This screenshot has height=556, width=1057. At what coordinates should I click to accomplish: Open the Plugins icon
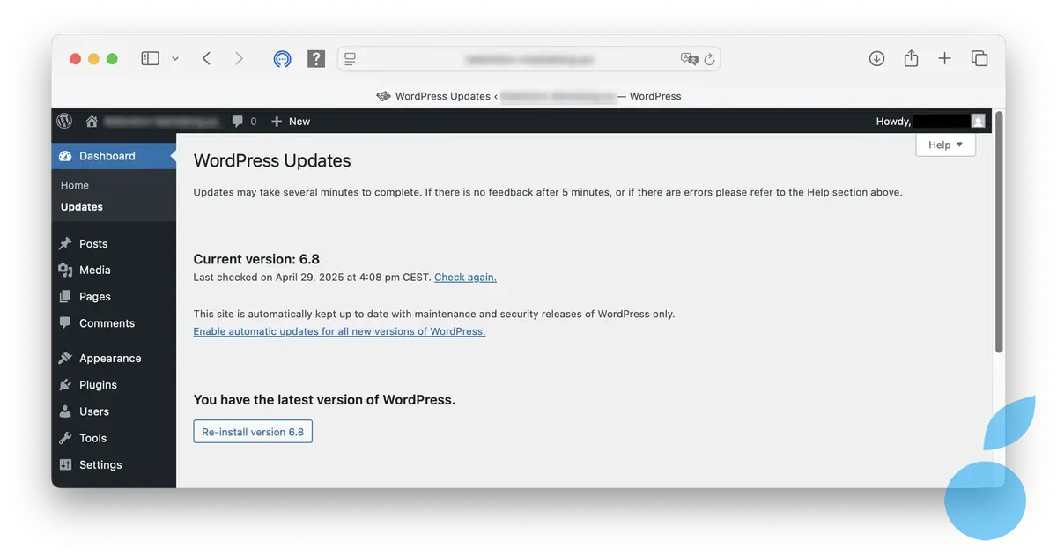pyautogui.click(x=65, y=384)
